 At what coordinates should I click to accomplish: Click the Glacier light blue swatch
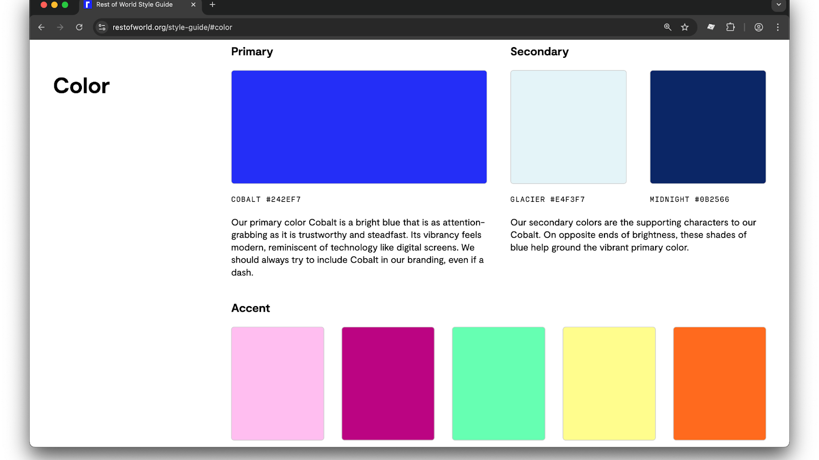coord(568,127)
